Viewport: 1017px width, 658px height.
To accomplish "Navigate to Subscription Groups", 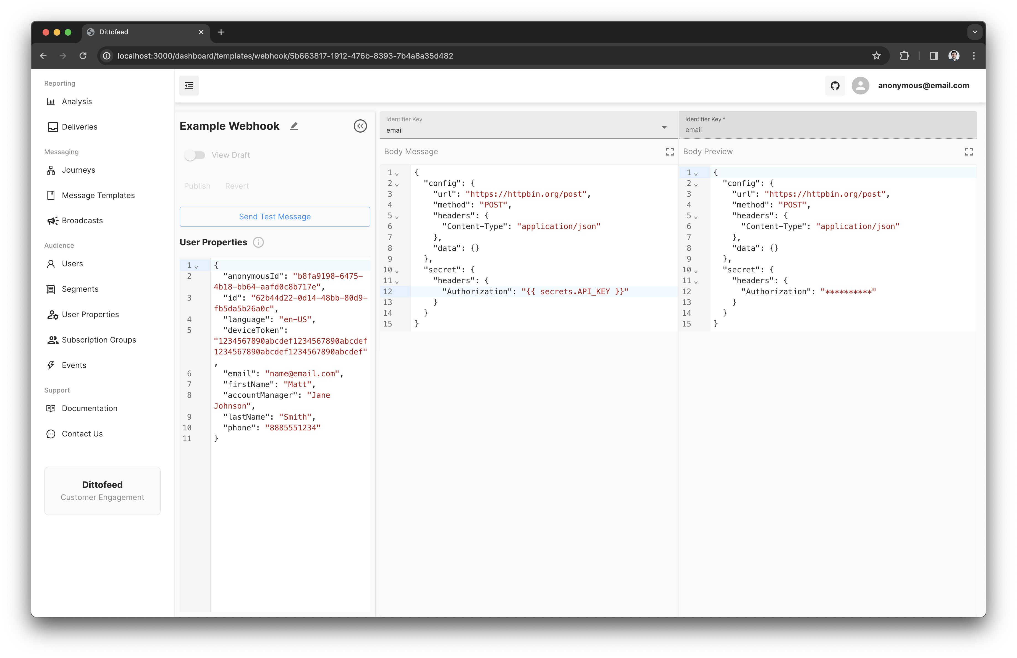I will (x=99, y=340).
